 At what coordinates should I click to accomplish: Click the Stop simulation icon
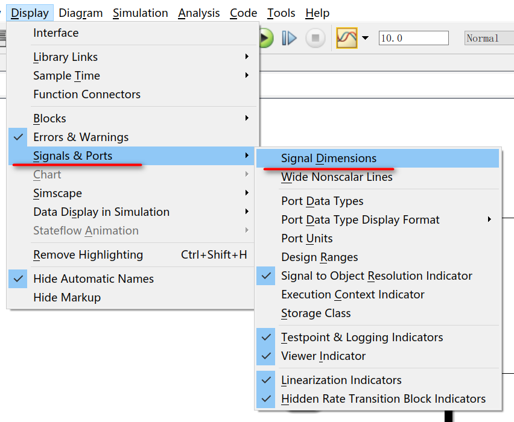coord(316,38)
